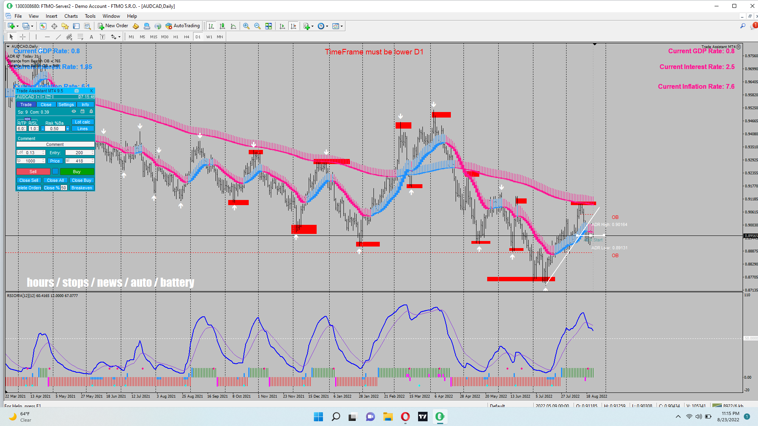758x426 pixels.
Task: Click the Breakeven button
Action: tap(82, 188)
